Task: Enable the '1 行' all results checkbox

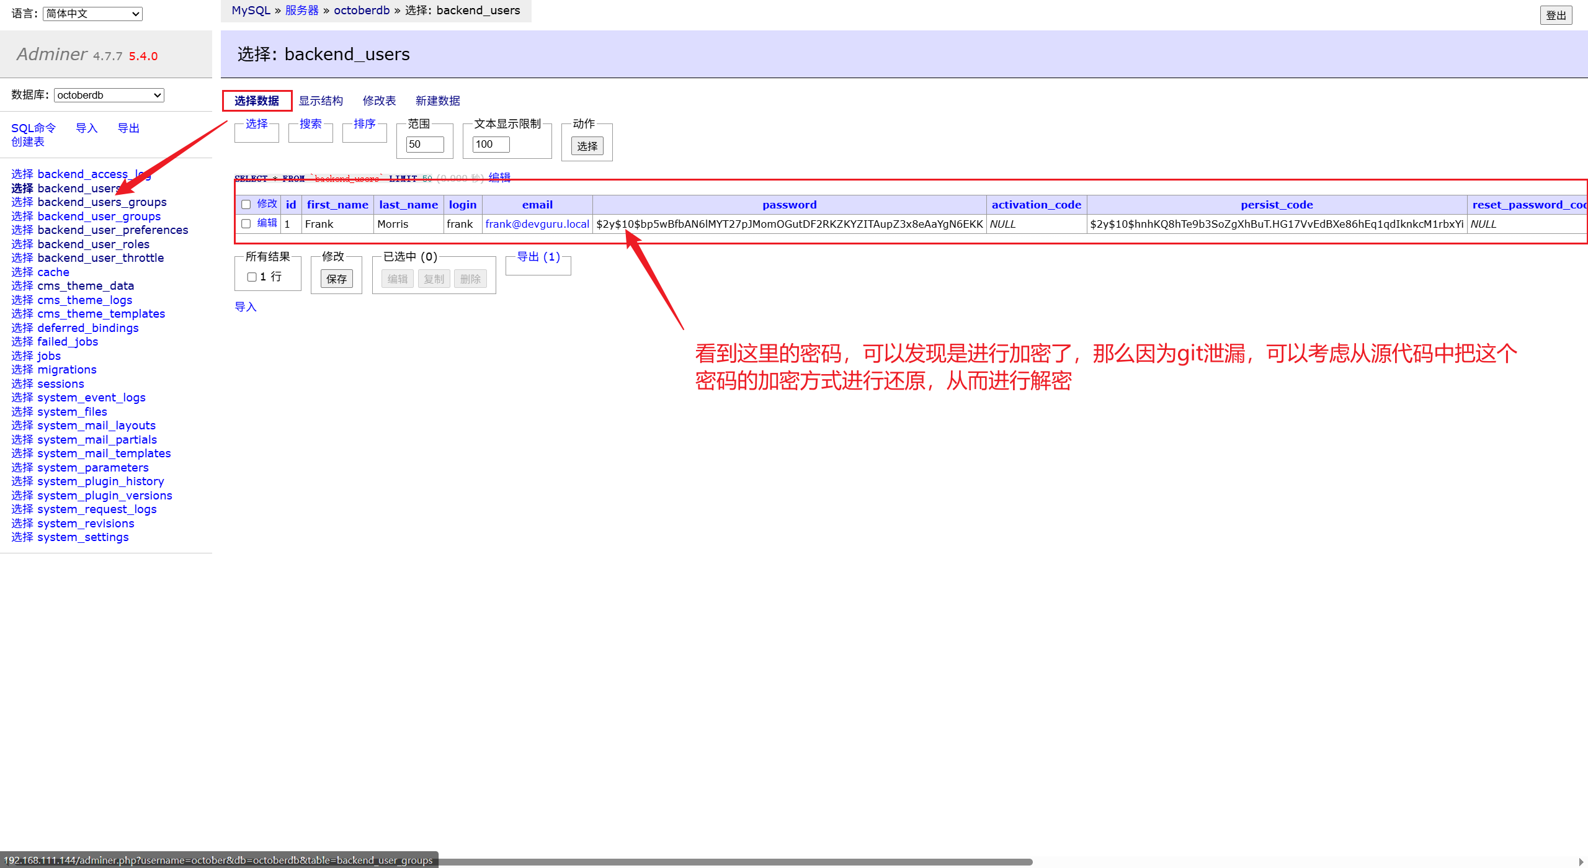Action: click(x=252, y=277)
